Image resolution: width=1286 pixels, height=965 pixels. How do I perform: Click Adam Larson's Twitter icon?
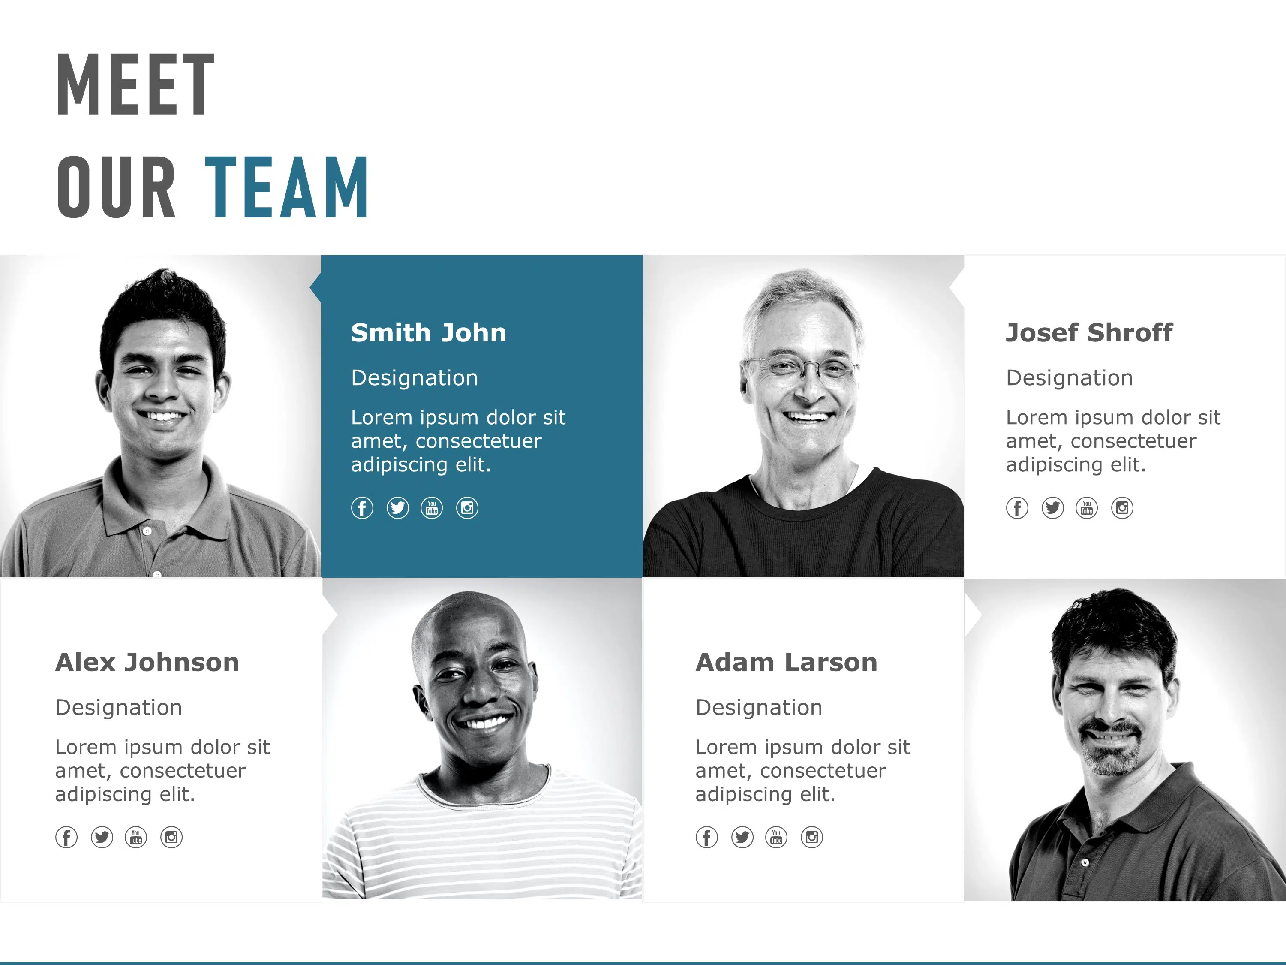point(742,836)
